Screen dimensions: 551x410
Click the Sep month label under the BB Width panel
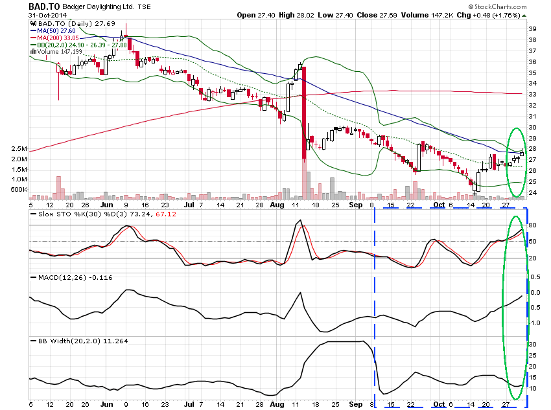(356, 404)
